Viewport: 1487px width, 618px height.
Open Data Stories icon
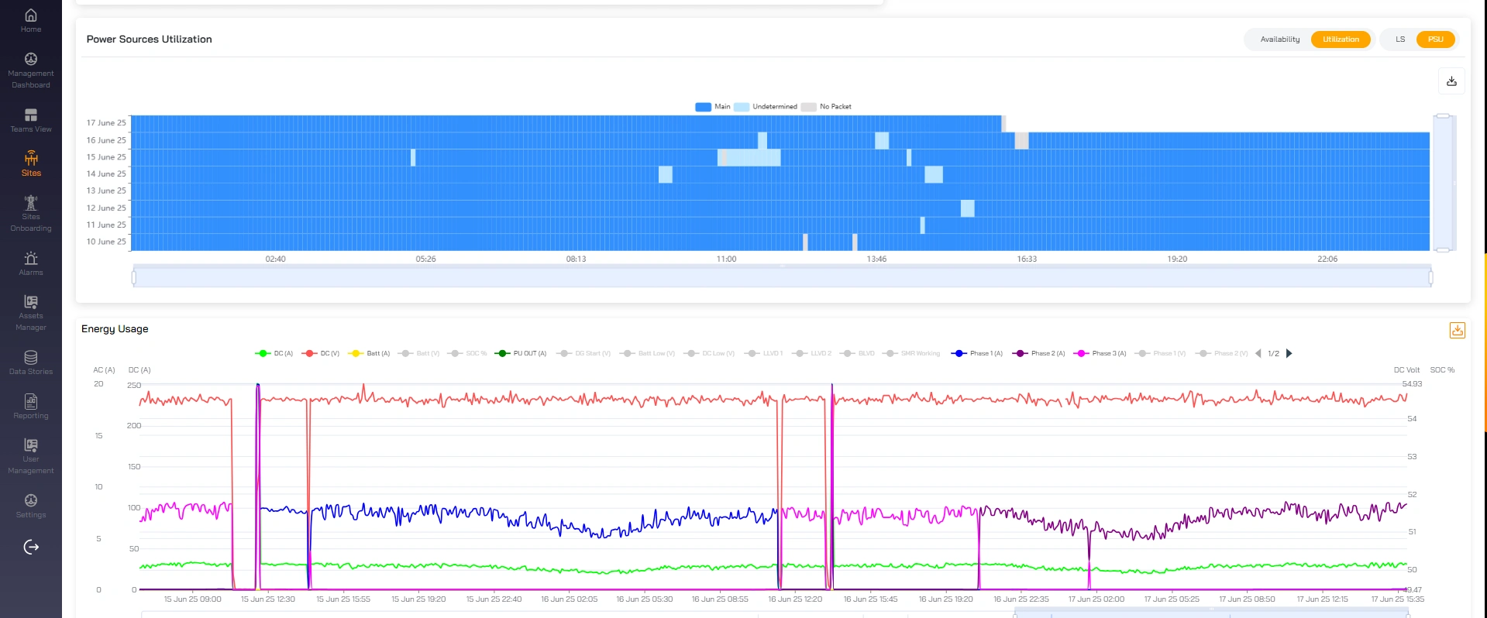[31, 358]
